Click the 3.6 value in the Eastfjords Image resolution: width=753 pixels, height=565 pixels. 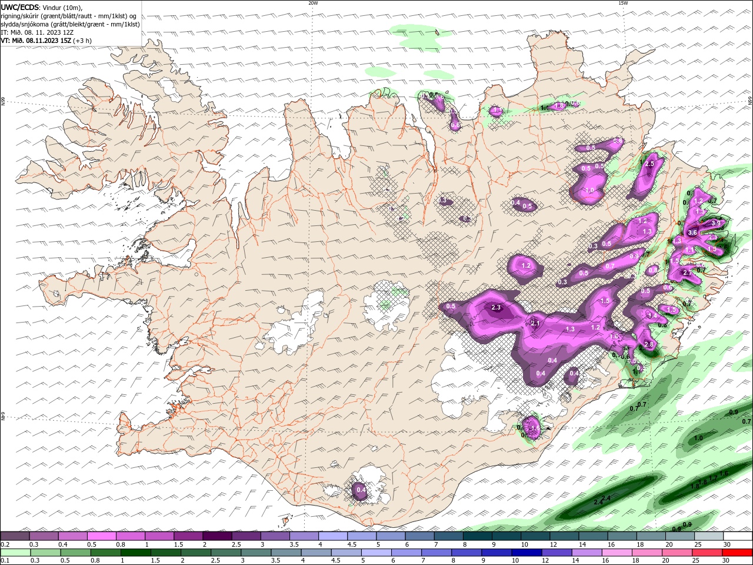pos(692,232)
